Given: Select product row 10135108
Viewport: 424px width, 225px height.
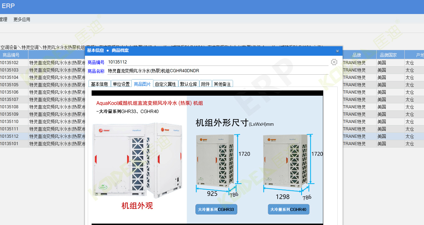Looking at the screenshot, I should click(x=42, y=107).
